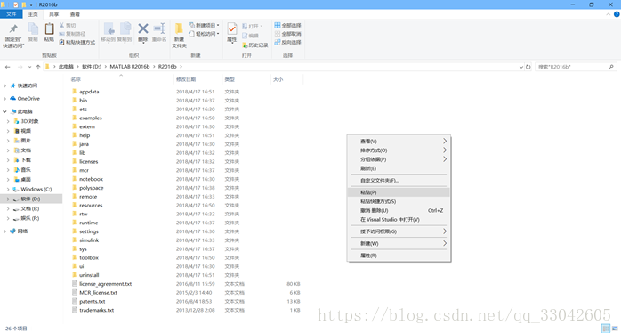Switch to the 共享 ribbon tab

pyautogui.click(x=54, y=14)
